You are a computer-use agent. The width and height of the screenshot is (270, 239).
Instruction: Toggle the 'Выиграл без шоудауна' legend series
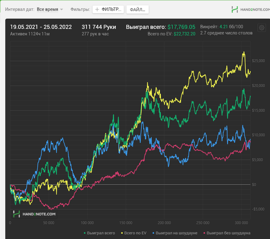[x=227, y=233]
